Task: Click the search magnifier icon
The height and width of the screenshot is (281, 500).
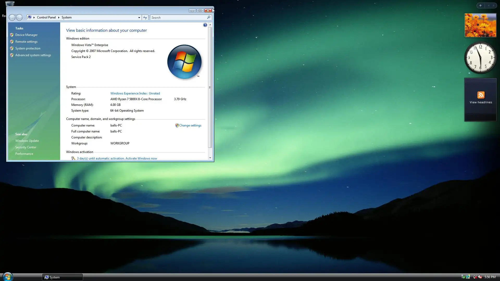Action: pos(209,17)
